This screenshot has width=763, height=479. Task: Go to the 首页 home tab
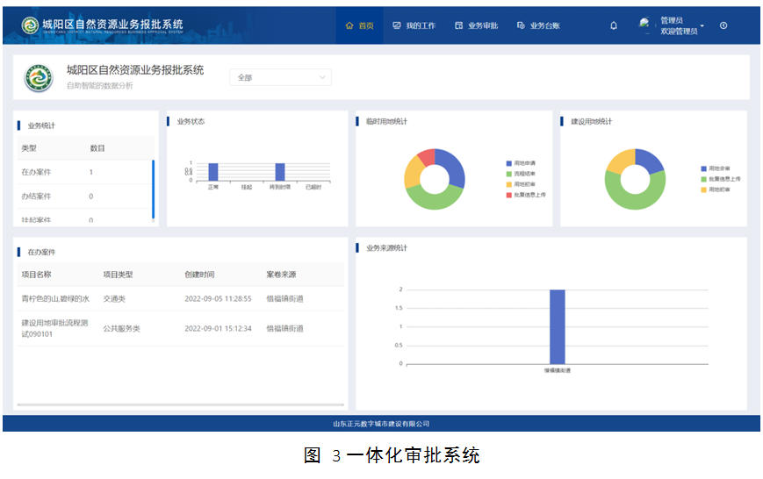tap(359, 25)
